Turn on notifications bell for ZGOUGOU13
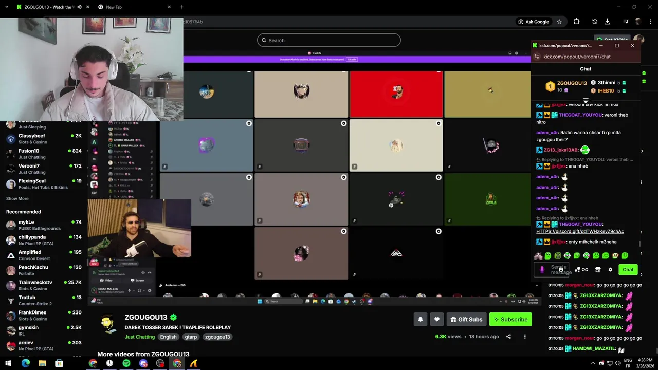The height and width of the screenshot is (370, 658). pyautogui.click(x=420, y=319)
